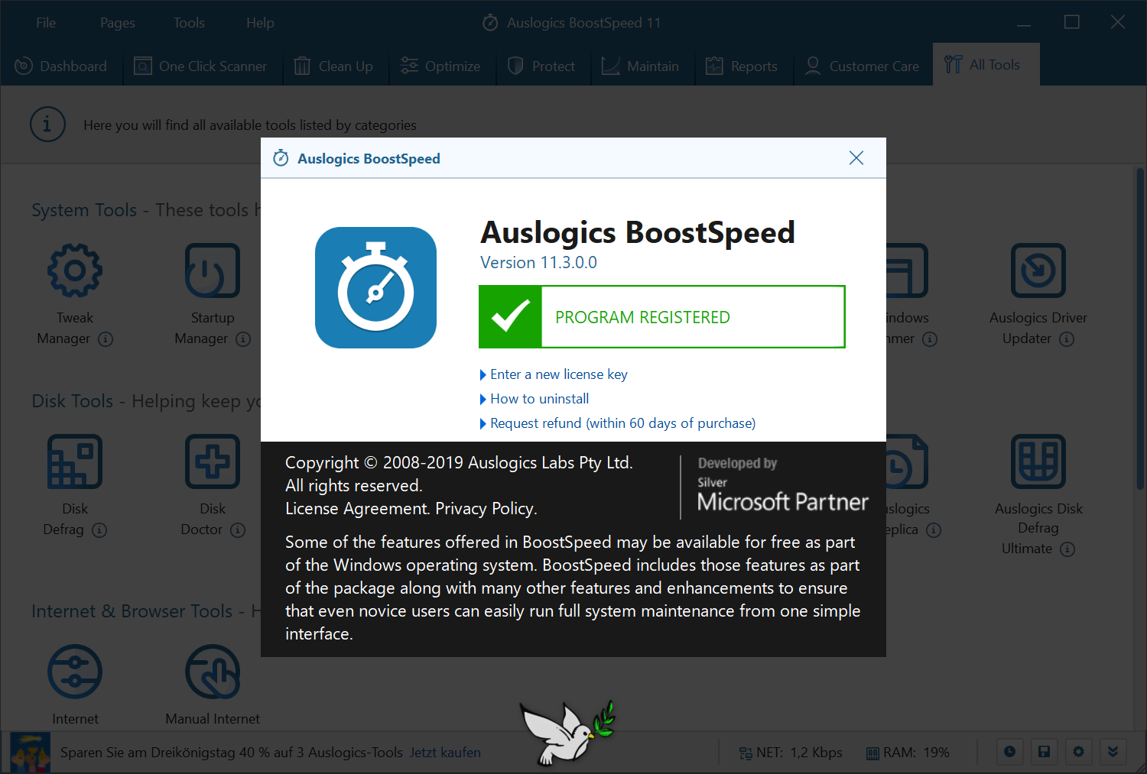The height and width of the screenshot is (774, 1147).
Task: Open the Pages menu
Action: pos(118,23)
